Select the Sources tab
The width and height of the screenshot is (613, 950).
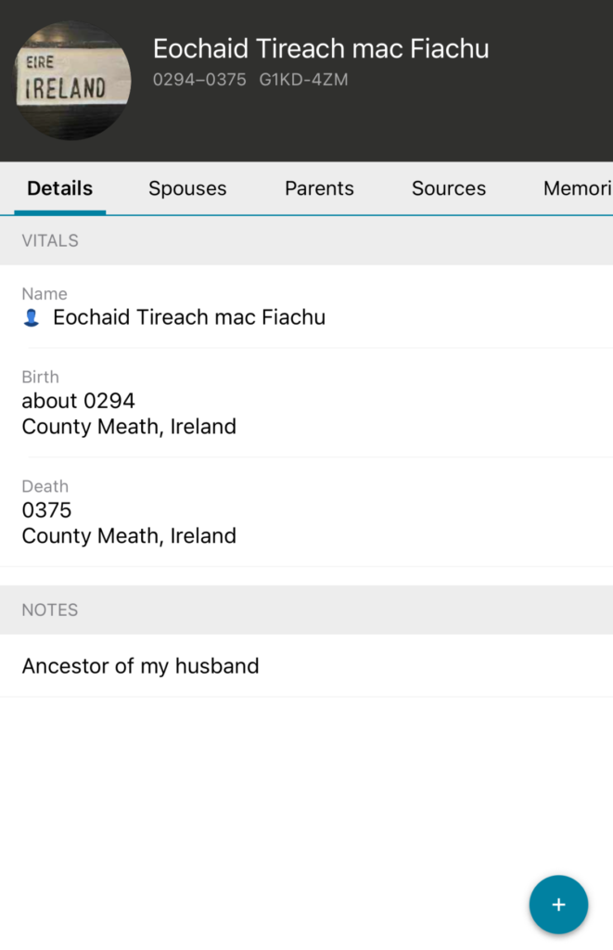click(x=449, y=188)
